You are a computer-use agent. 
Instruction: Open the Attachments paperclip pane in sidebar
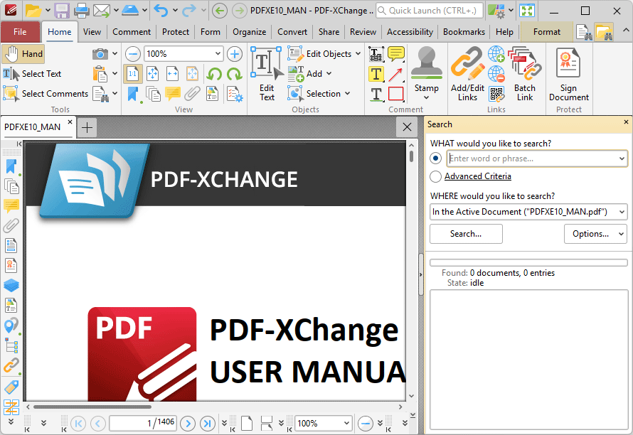(x=11, y=225)
